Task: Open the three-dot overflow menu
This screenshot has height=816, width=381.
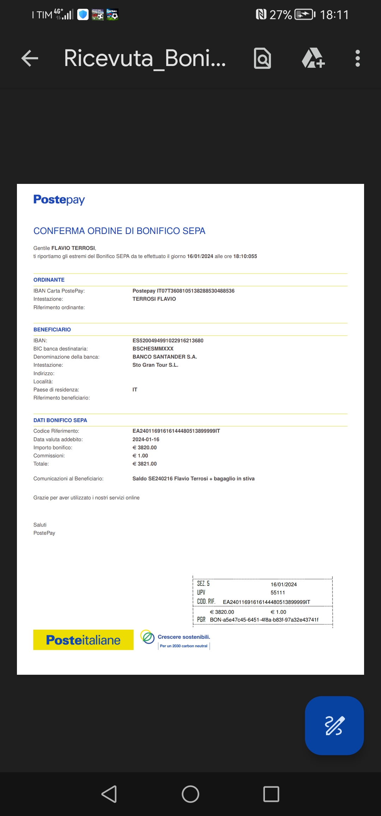Action: point(358,58)
